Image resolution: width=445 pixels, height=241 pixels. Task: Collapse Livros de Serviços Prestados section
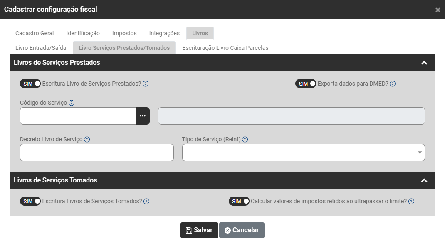click(x=424, y=63)
